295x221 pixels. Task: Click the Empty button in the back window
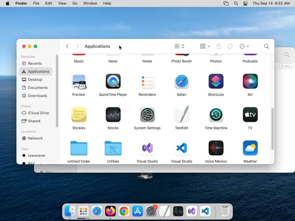[285, 66]
